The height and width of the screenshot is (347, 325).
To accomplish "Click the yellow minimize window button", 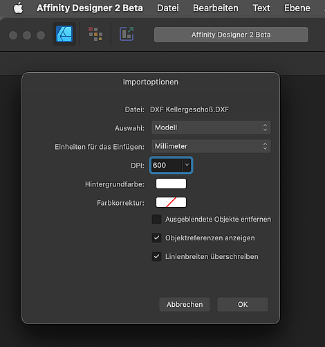I will point(27,35).
